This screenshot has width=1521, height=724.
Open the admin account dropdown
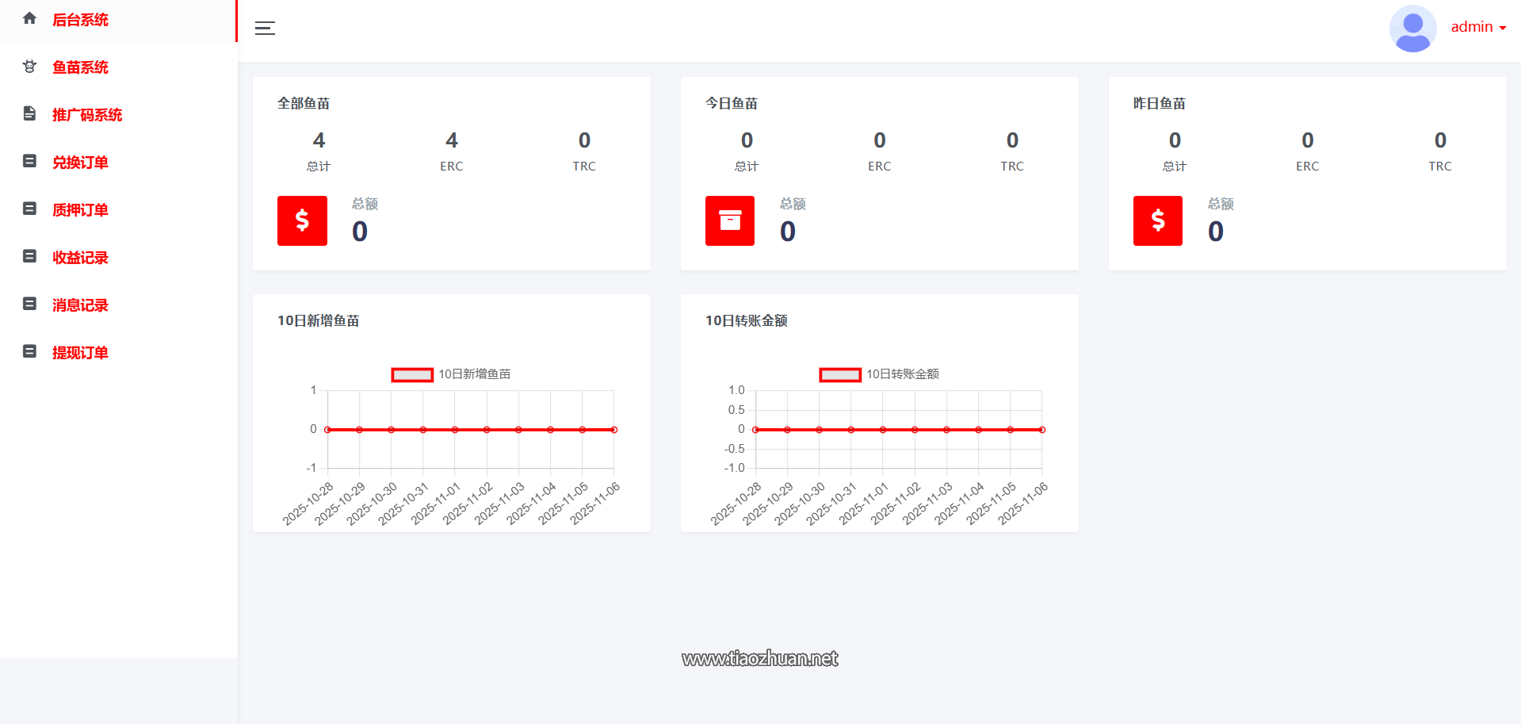[1478, 27]
